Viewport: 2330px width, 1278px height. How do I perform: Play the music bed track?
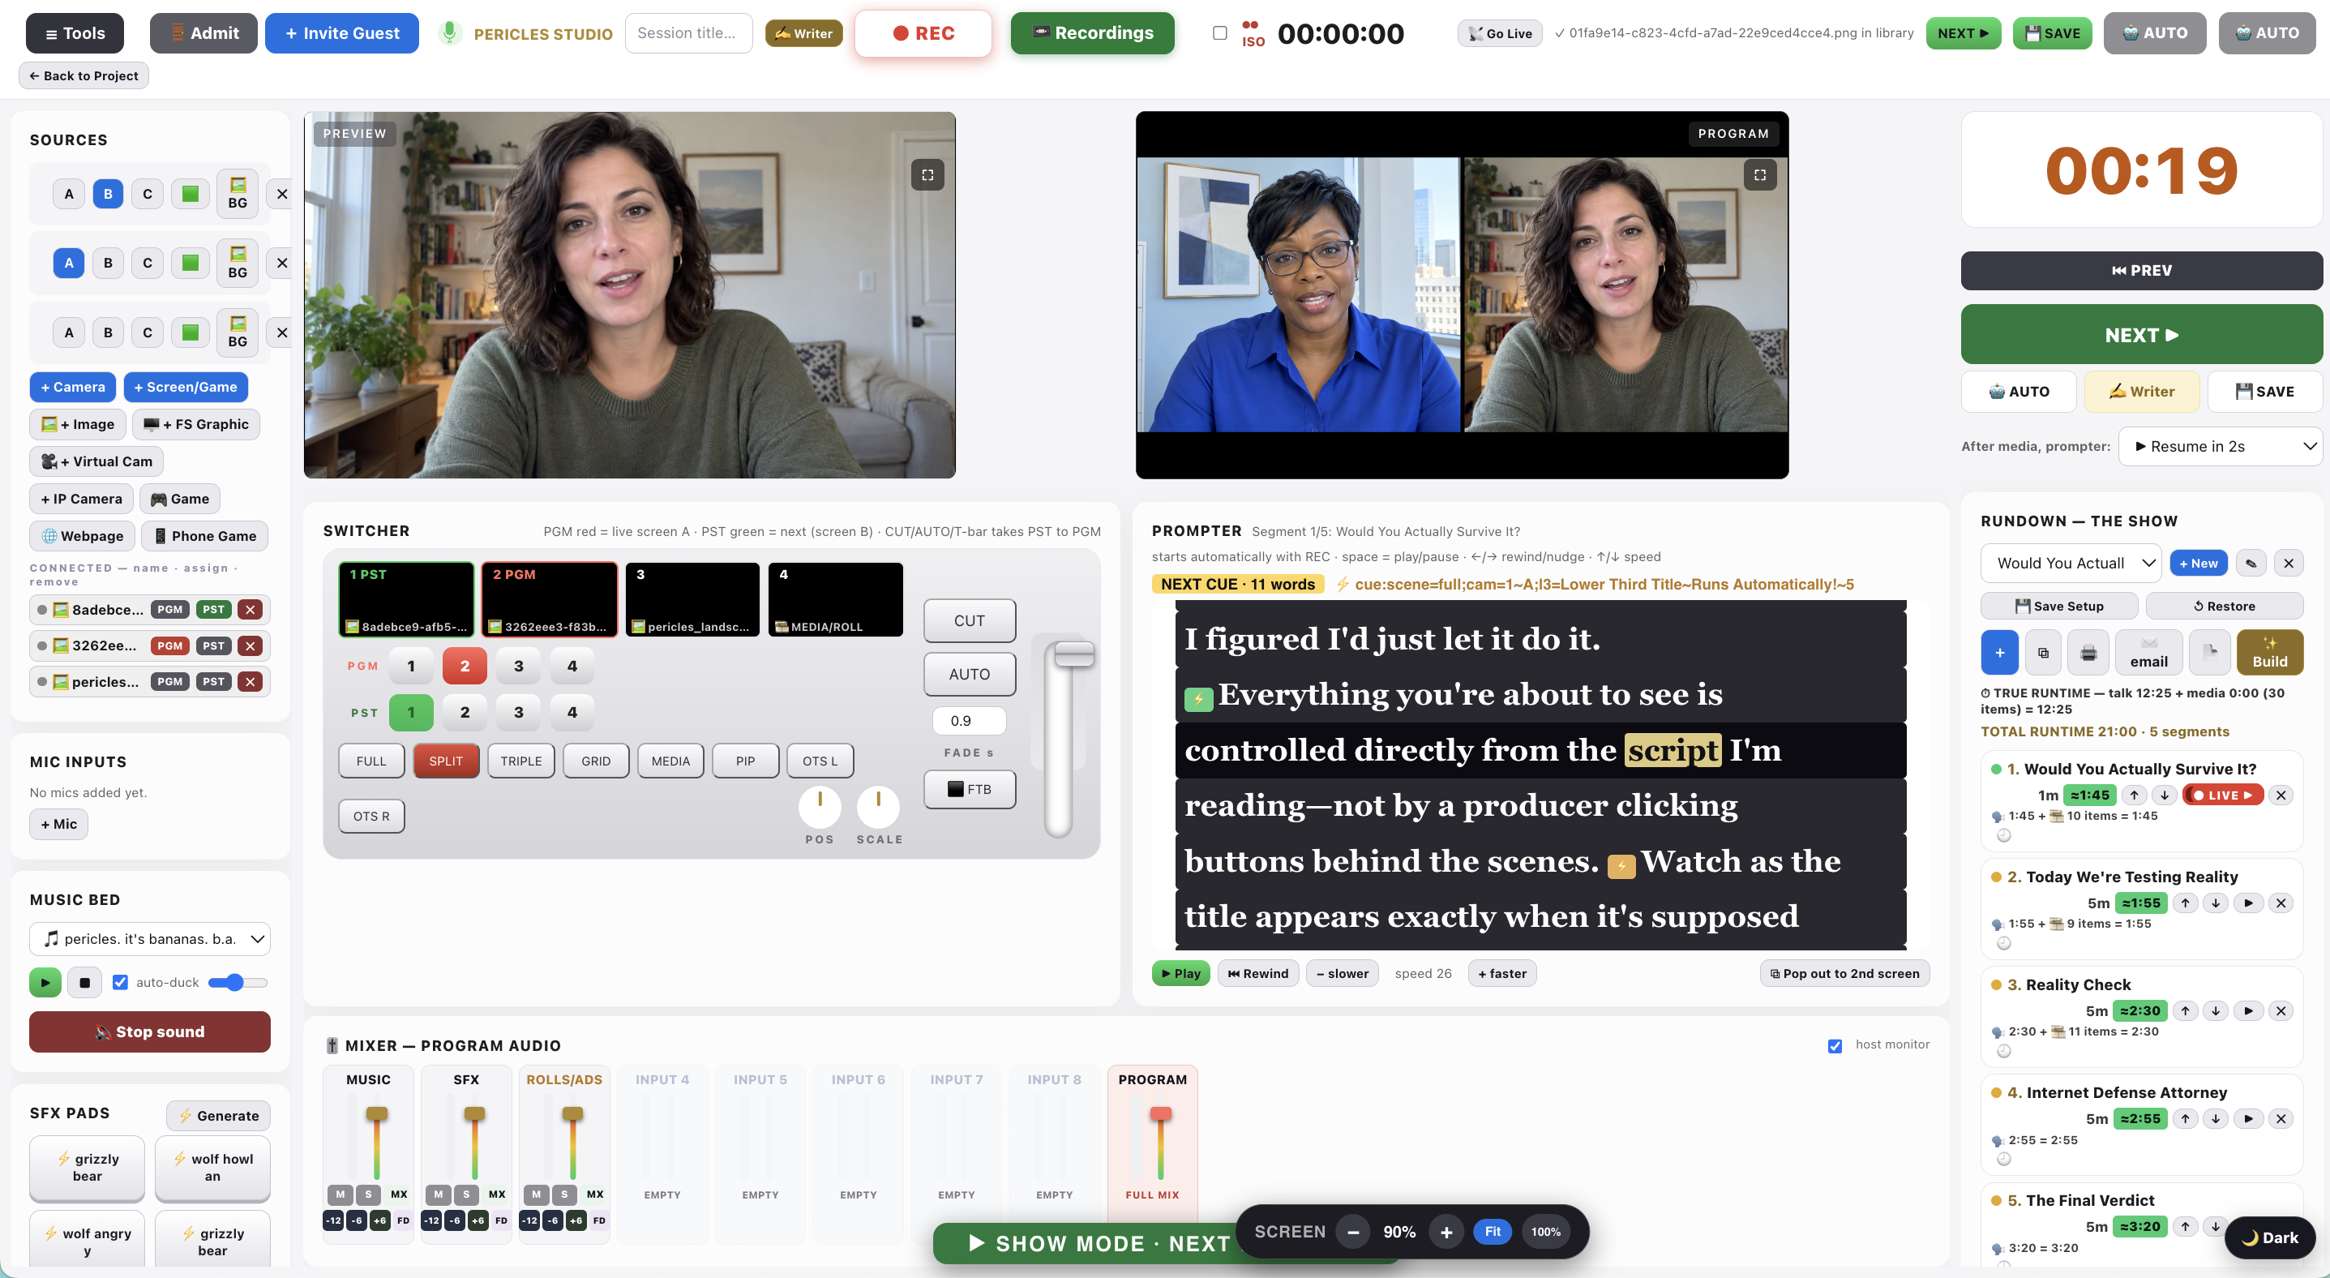point(45,982)
